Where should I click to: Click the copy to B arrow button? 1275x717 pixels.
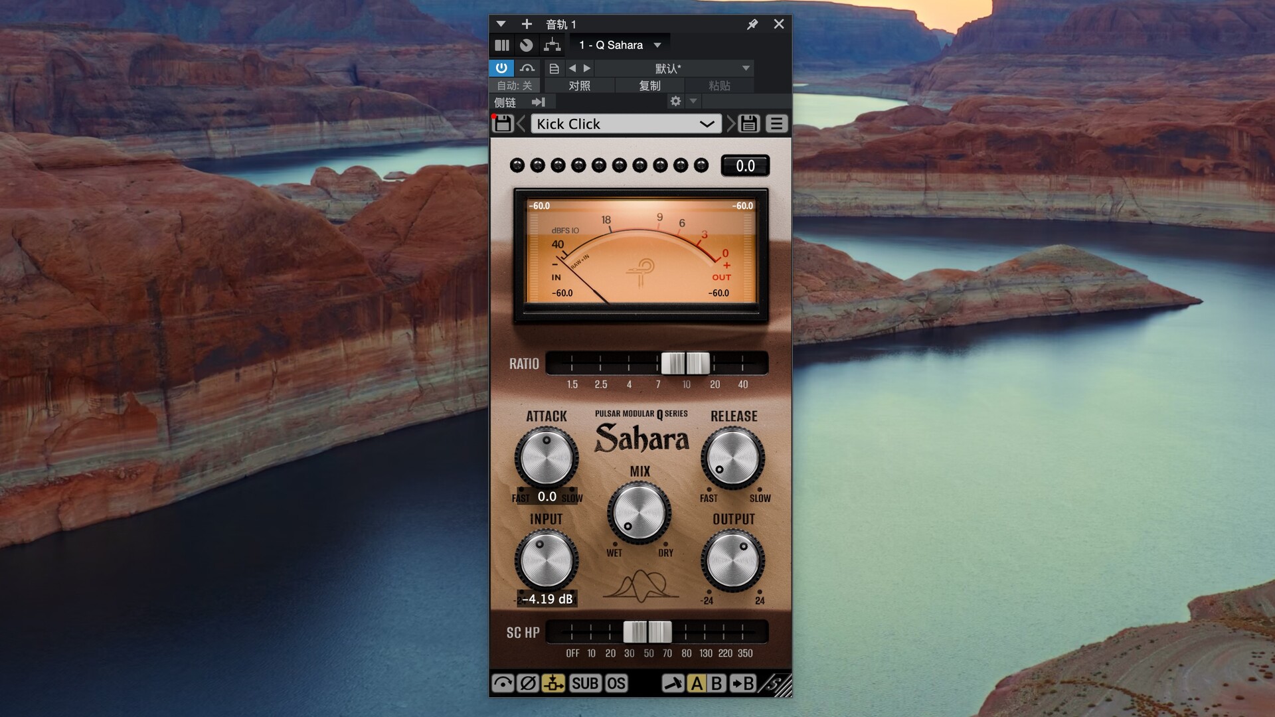742,683
